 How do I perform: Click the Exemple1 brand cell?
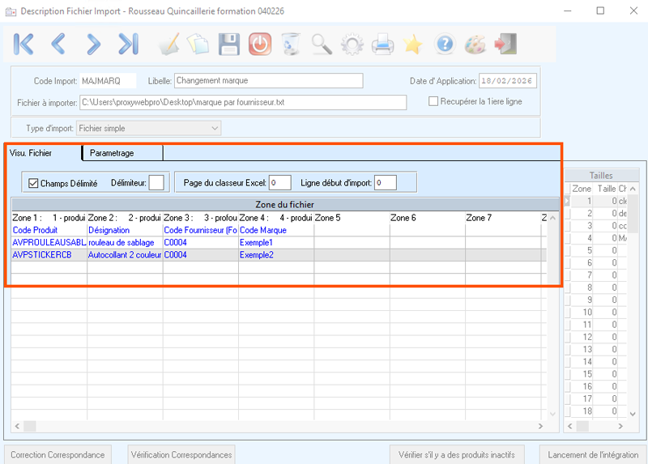click(276, 243)
